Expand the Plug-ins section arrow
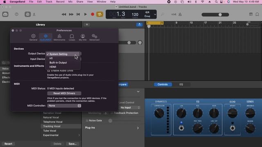This screenshot has height=147, width=262. pyautogui.click(x=138, y=128)
